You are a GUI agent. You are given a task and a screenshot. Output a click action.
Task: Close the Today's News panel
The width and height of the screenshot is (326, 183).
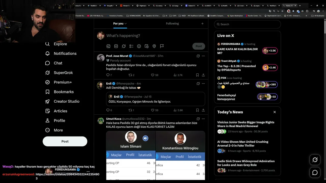(x=275, y=112)
